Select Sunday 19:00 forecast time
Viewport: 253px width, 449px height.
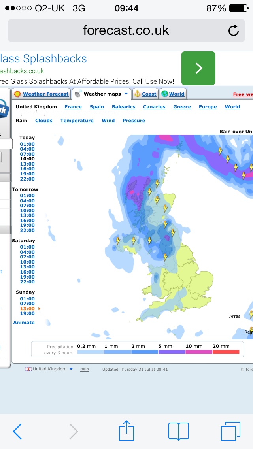click(x=27, y=313)
